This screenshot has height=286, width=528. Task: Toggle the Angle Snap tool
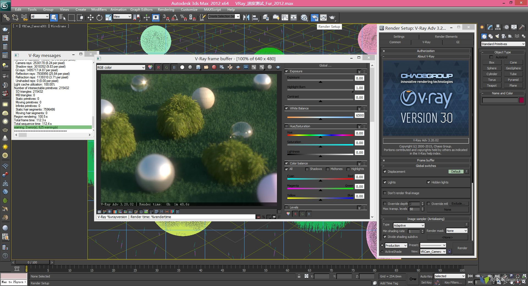coord(175,18)
